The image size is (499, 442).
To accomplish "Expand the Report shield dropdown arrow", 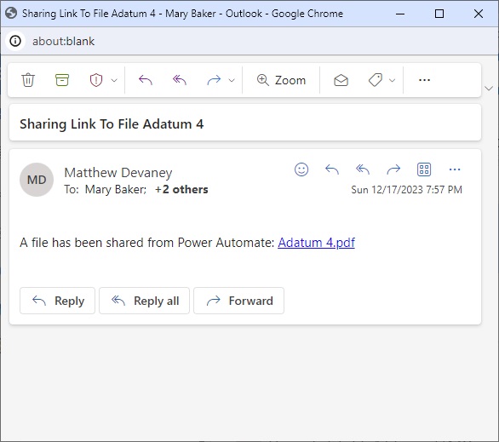I will point(114,80).
